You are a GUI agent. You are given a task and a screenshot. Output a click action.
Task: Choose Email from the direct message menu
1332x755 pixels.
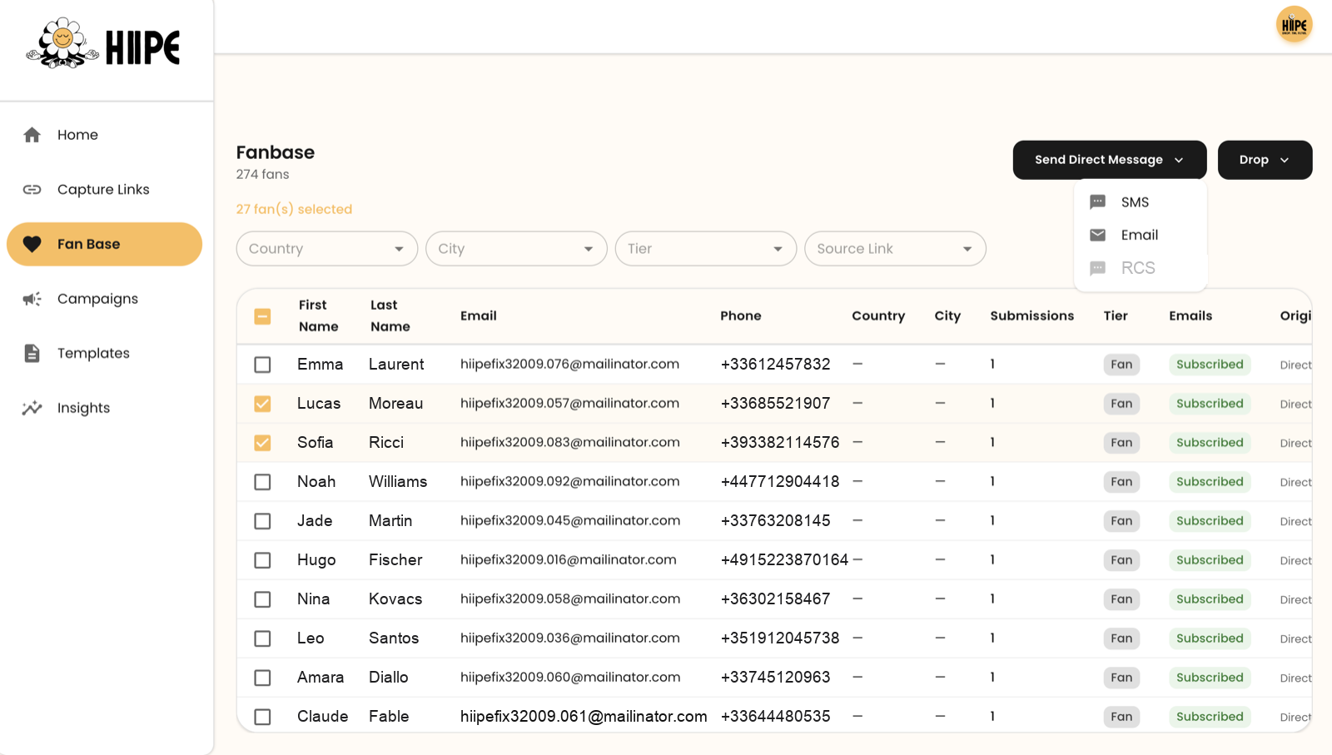tap(1141, 235)
